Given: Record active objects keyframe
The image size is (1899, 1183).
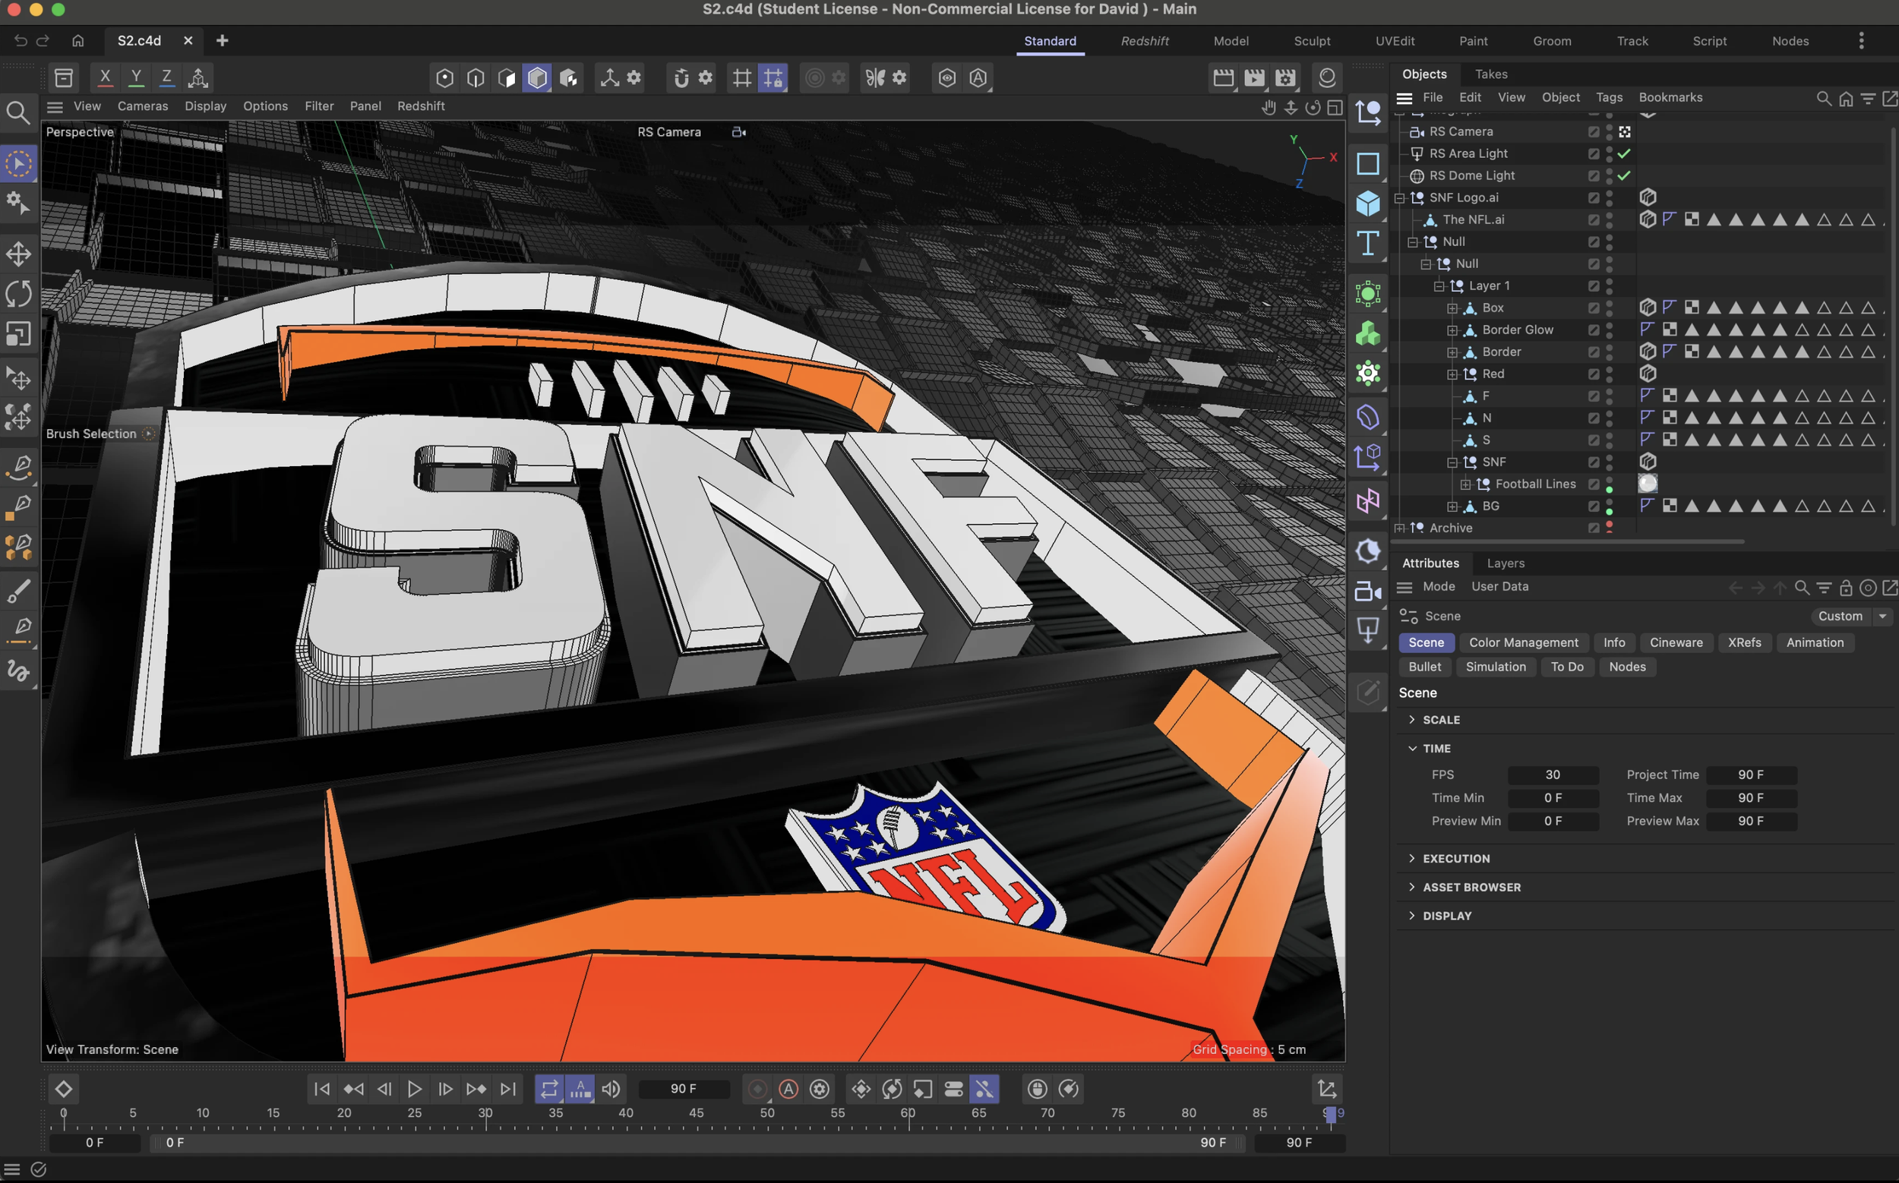Looking at the screenshot, I should click(757, 1088).
